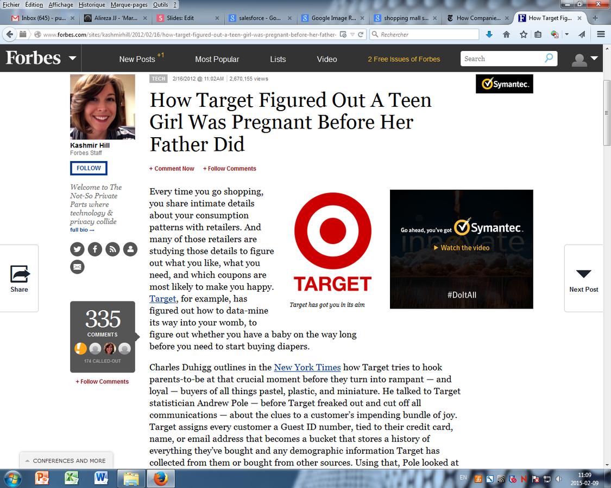Click the small Symantec logo ad
This screenshot has height=488, width=611.
click(x=504, y=84)
